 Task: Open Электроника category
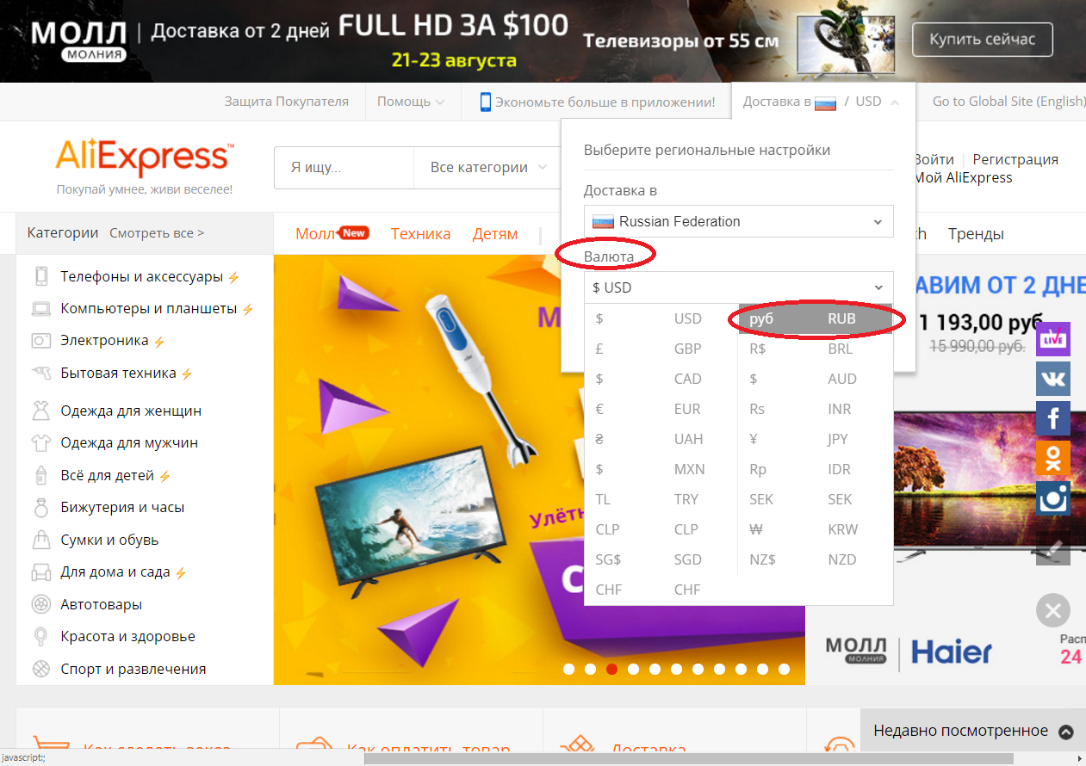tap(104, 341)
